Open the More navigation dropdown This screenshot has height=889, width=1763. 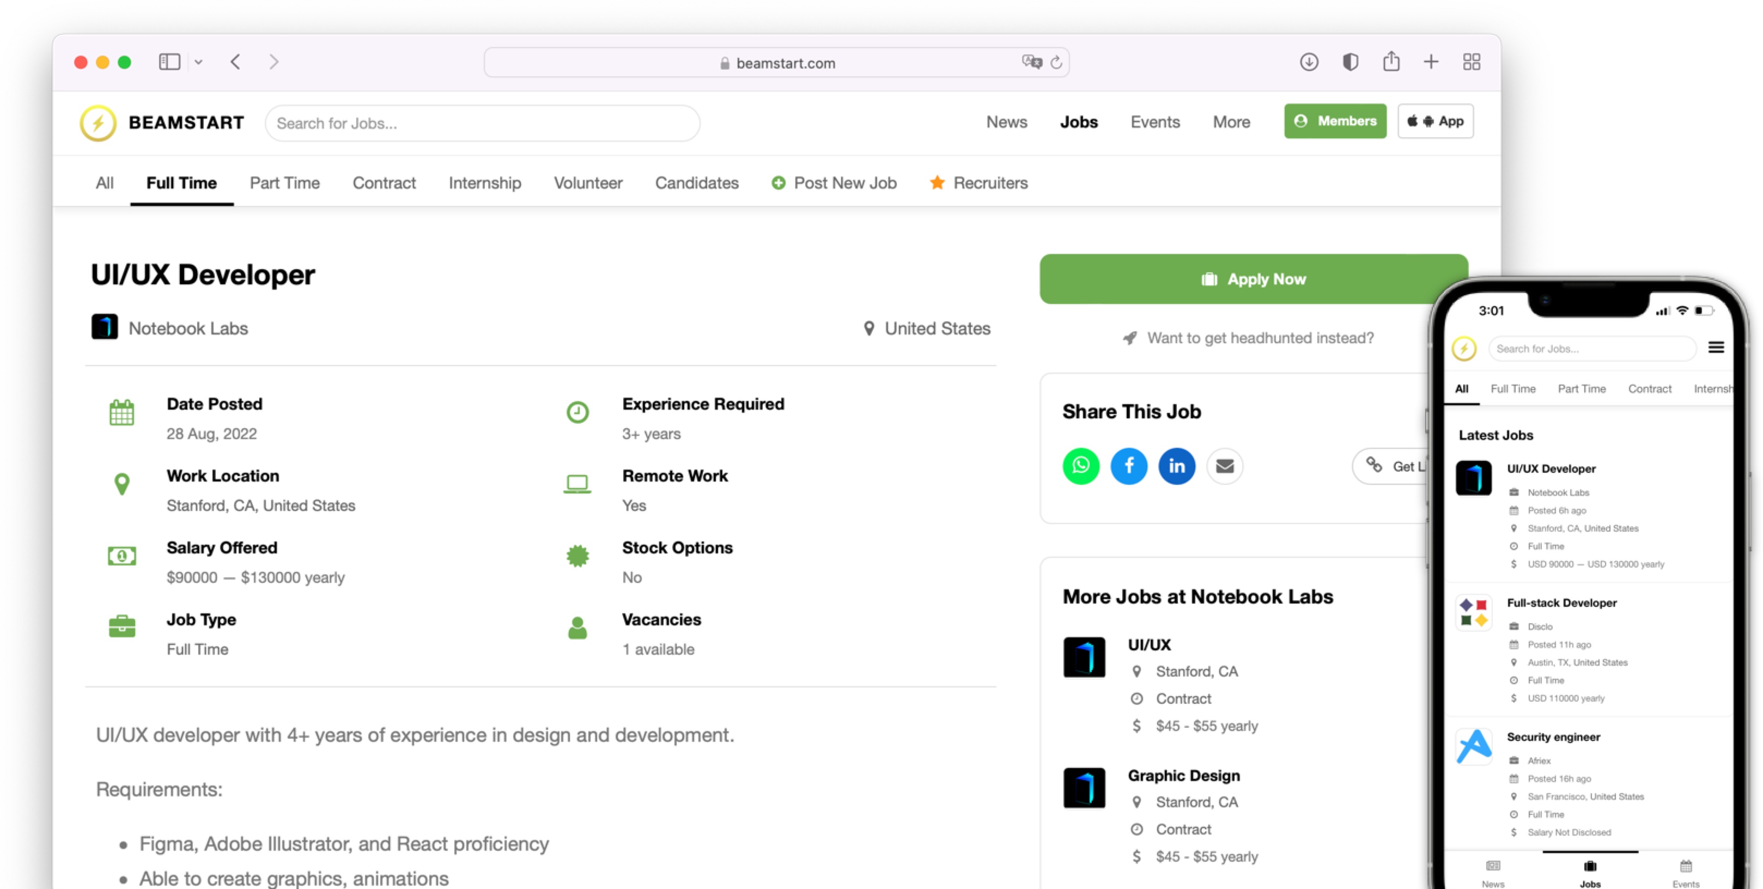[1231, 122]
